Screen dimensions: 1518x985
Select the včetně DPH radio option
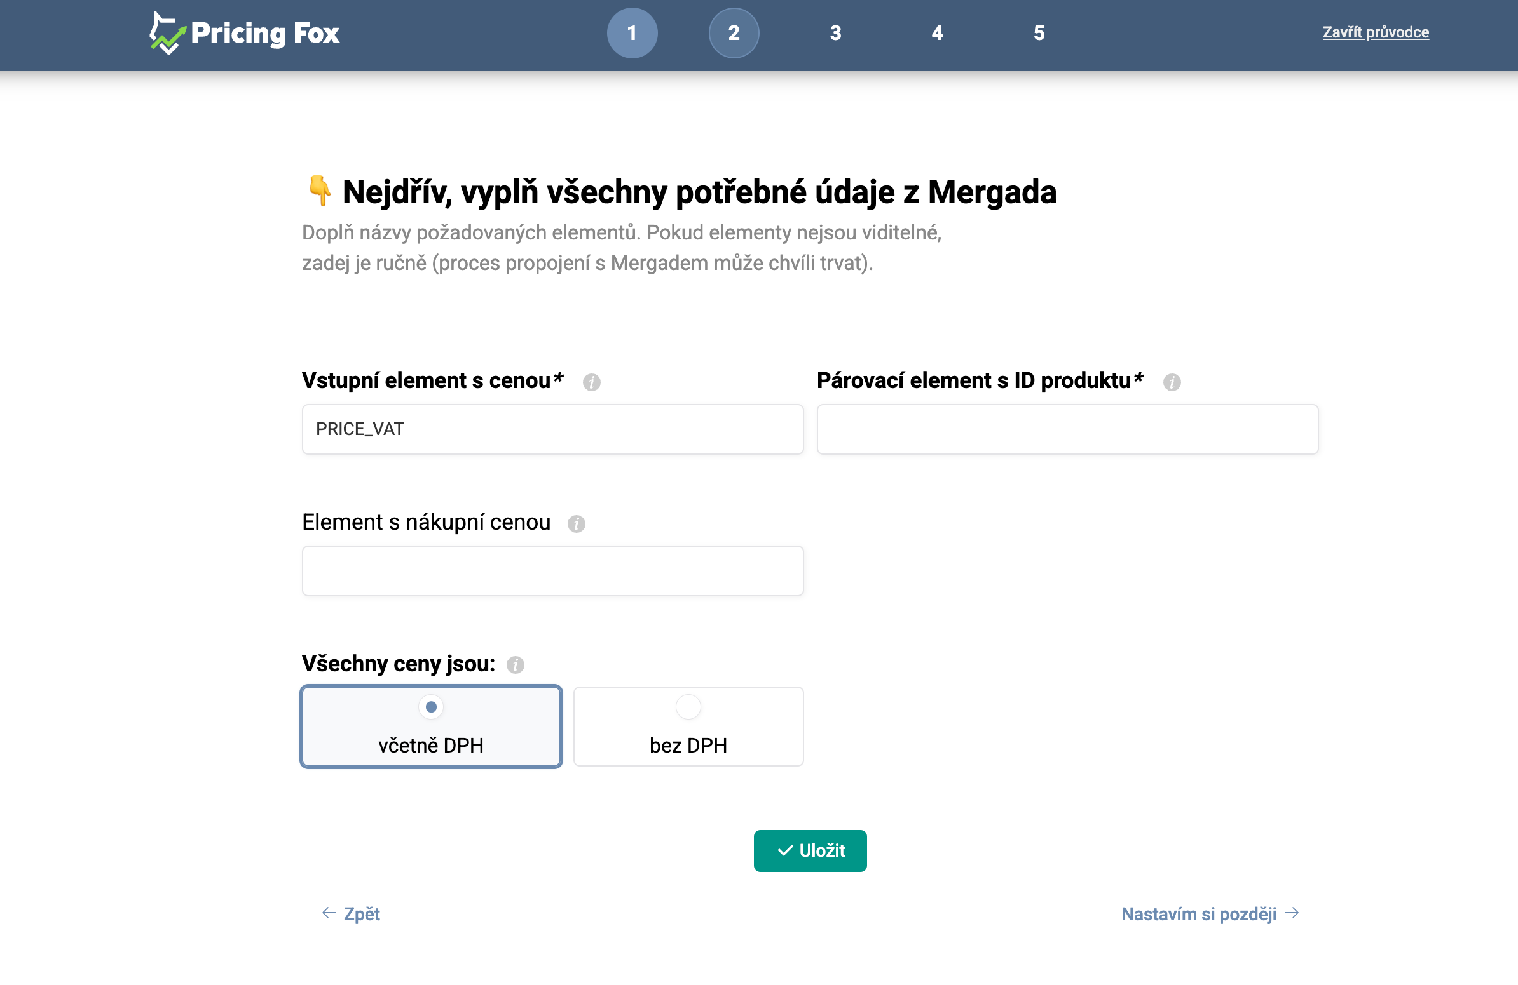point(431,707)
